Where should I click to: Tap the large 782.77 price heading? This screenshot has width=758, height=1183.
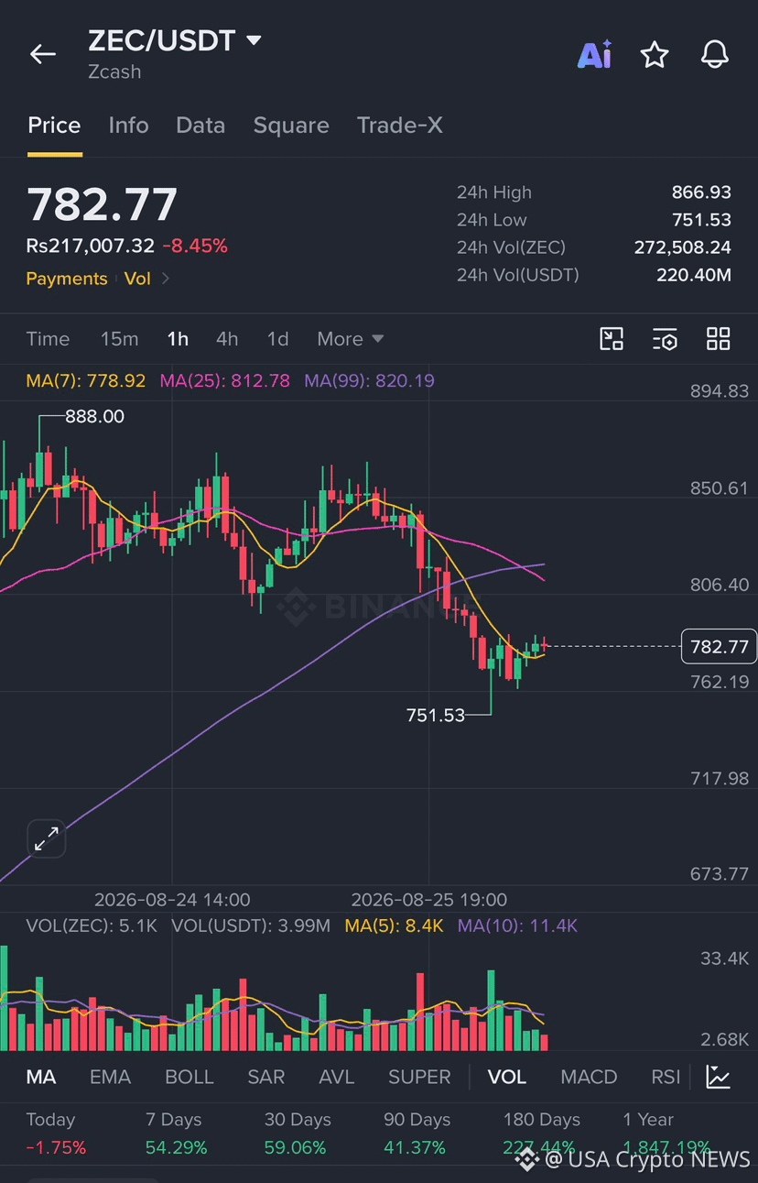point(102,204)
